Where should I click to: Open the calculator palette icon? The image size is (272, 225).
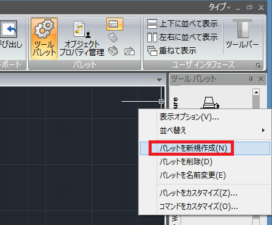pos(113,37)
